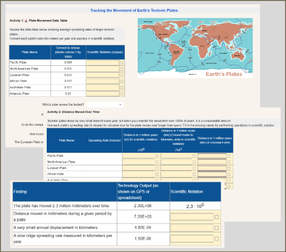Click the Pacific Plate scientific notation input field
This screenshot has height=252, width=286.
click(x=102, y=62)
